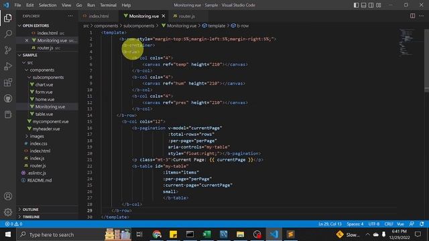Switch to the index.html editor tab
This screenshot has height=241, width=429.
click(x=99, y=16)
